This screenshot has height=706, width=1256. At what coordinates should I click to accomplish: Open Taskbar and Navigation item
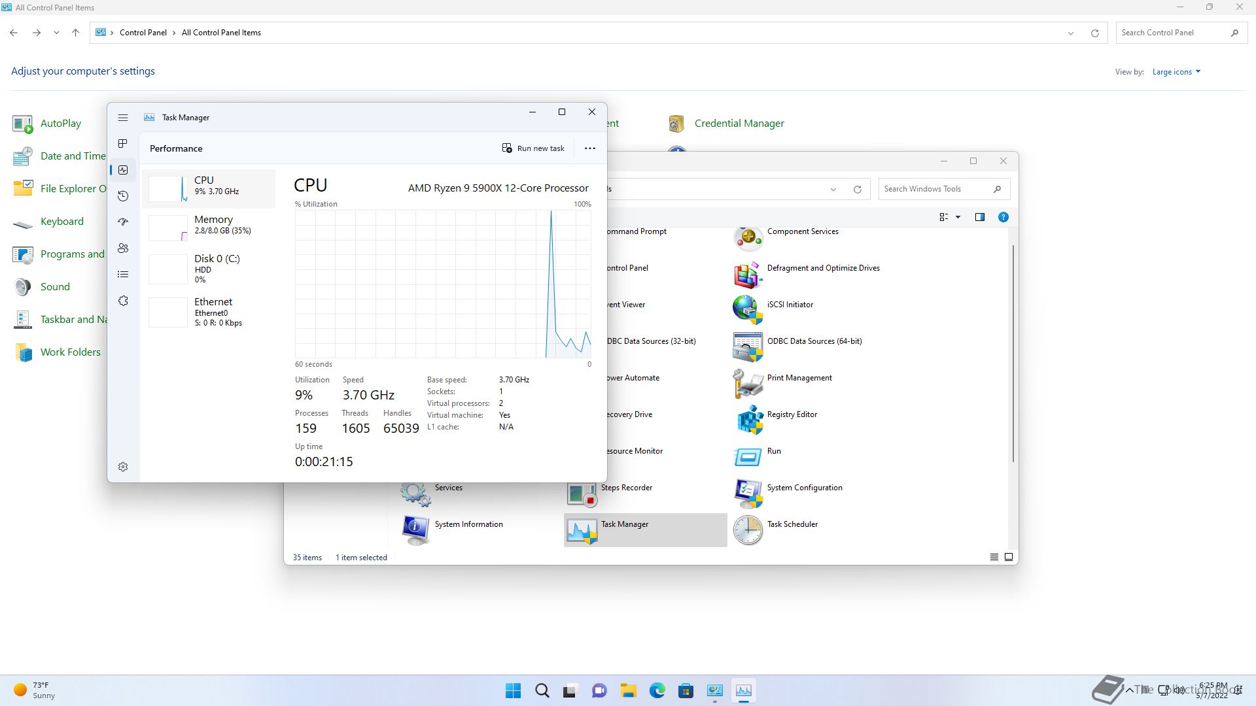pyautogui.click(x=59, y=320)
